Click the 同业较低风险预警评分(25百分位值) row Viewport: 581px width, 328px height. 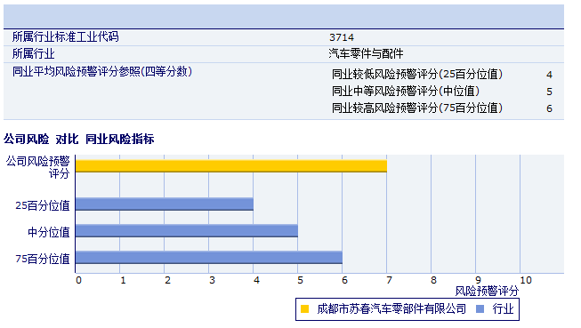(x=442, y=75)
